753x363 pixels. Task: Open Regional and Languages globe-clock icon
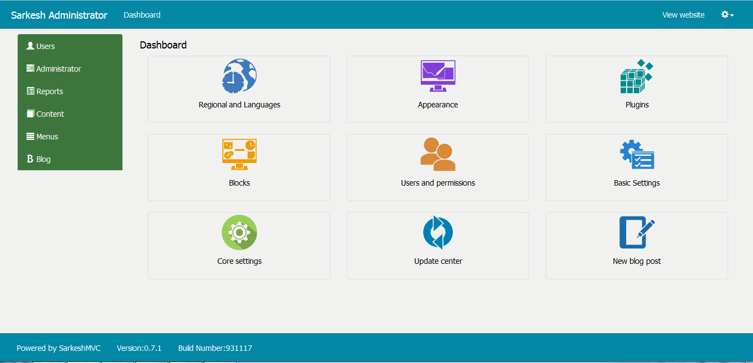click(239, 75)
